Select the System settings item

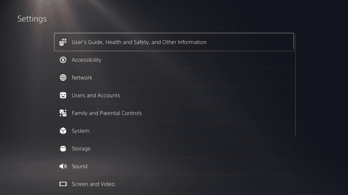tap(81, 131)
